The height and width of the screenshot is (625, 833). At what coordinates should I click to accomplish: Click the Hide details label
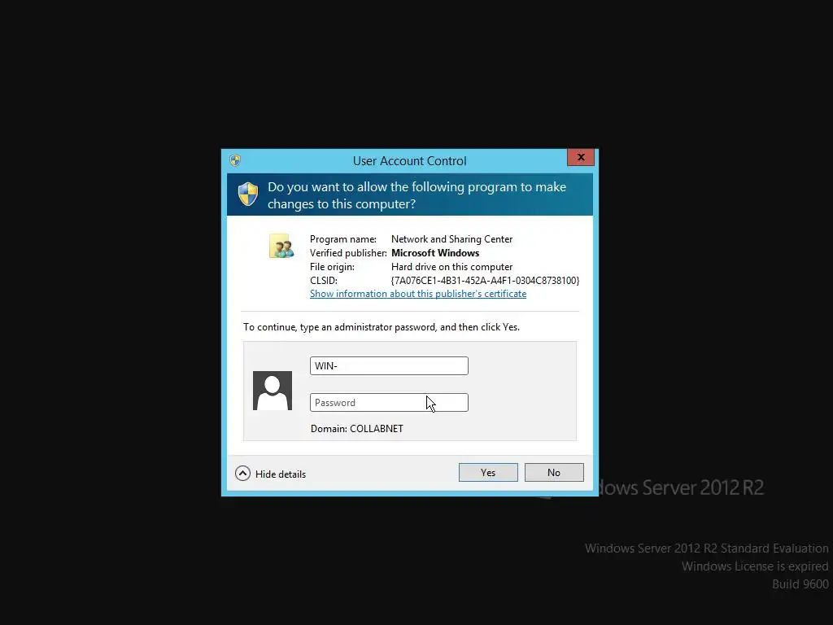(281, 474)
